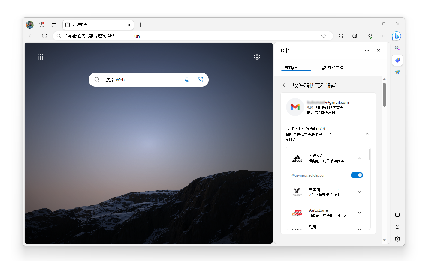Add a sidebar app with plus icon
The height and width of the screenshot is (268, 423).
click(x=397, y=85)
